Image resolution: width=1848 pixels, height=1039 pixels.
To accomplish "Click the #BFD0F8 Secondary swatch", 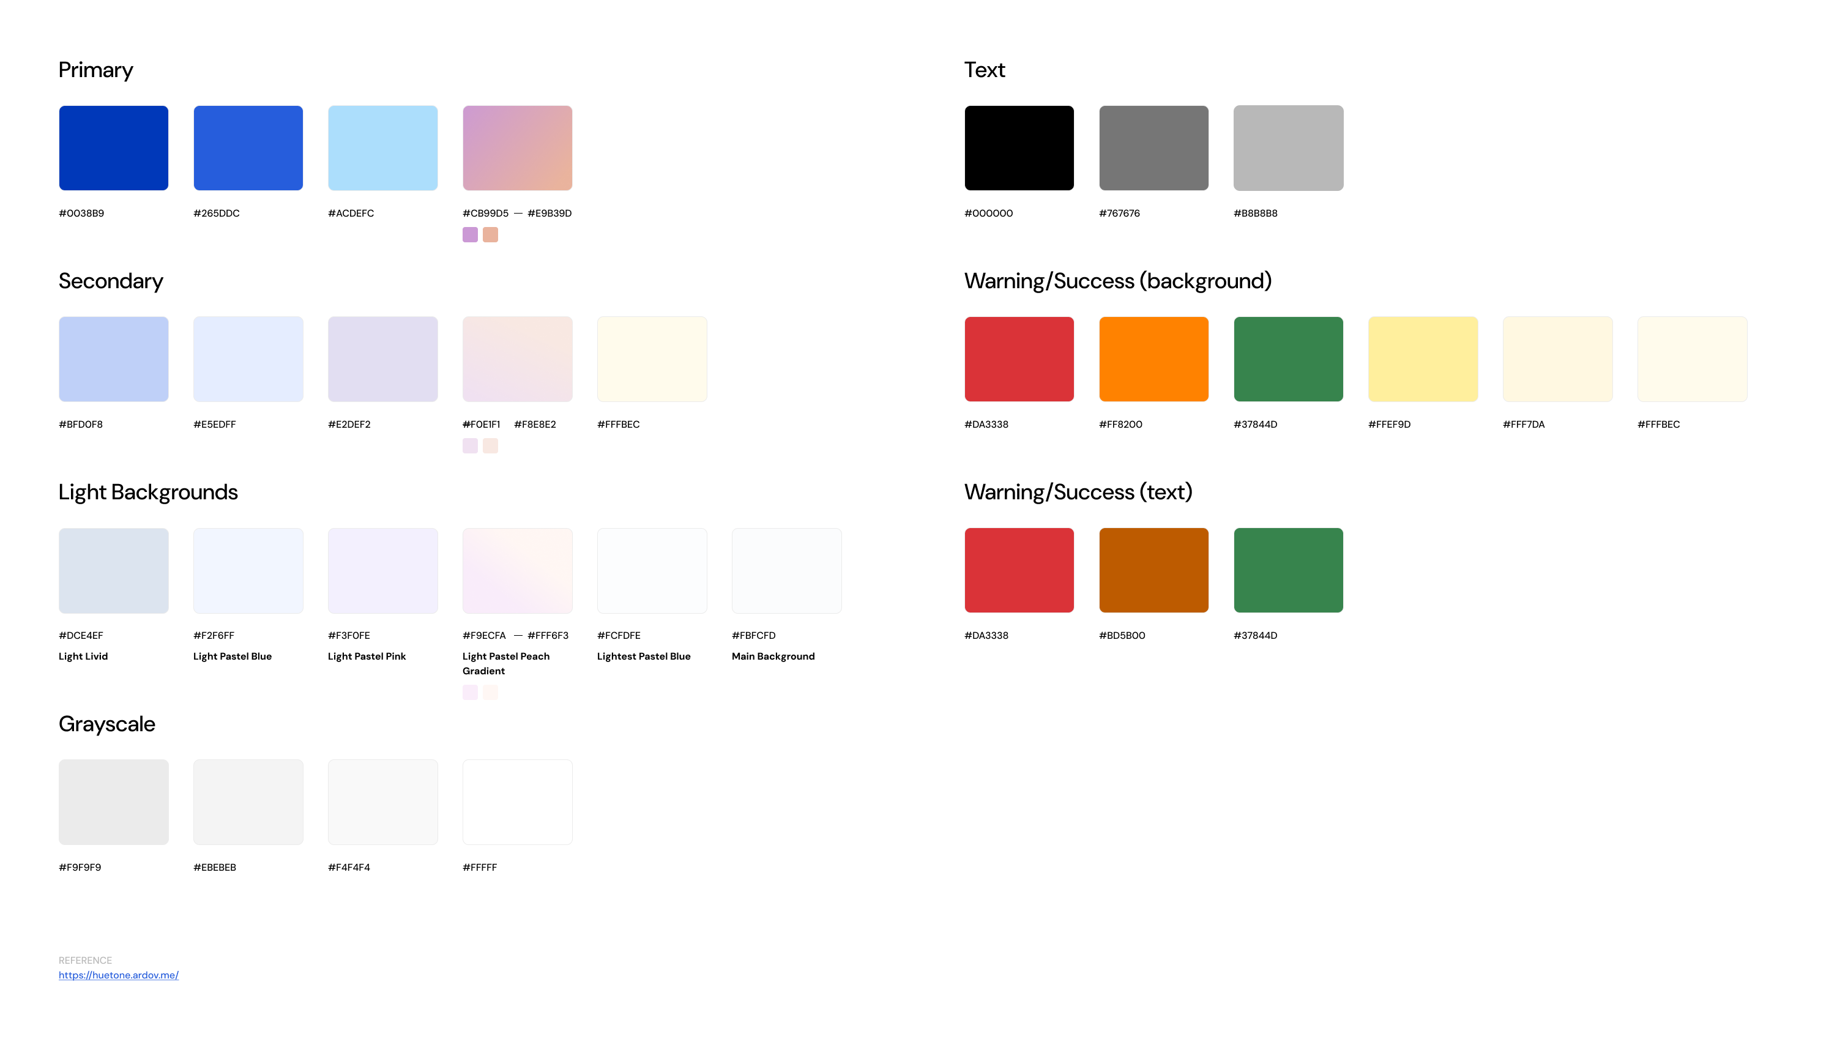I will click(113, 359).
